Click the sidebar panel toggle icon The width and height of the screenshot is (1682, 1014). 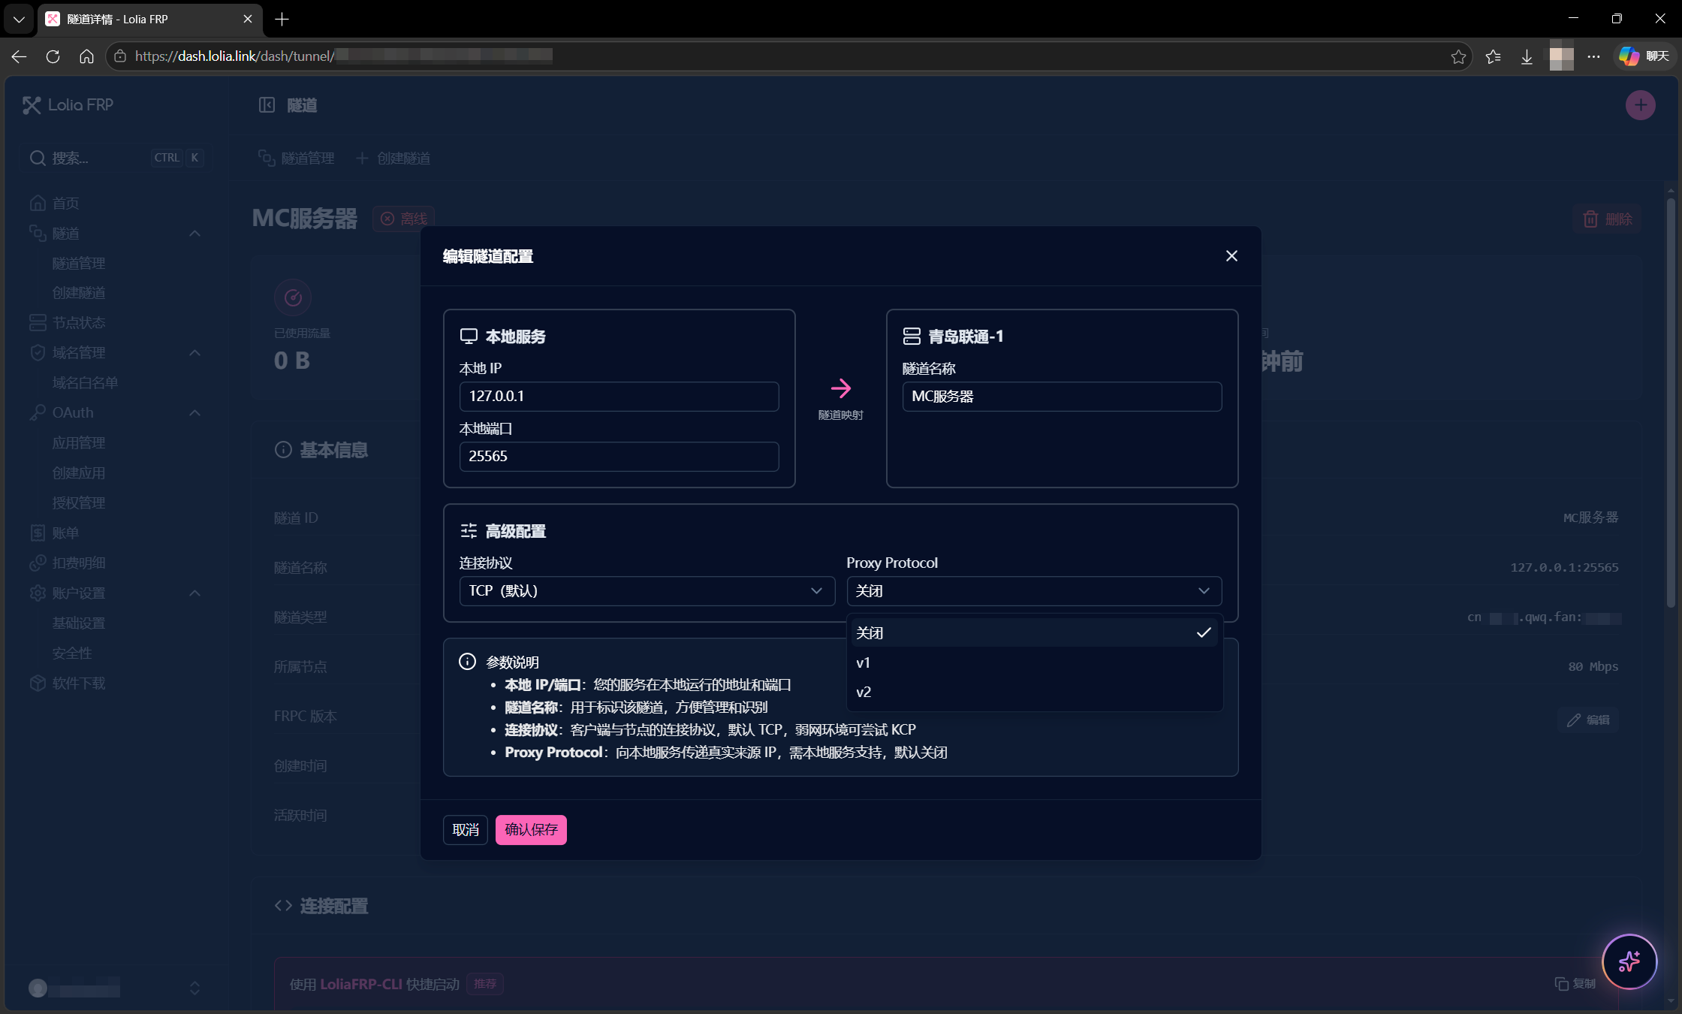[267, 105]
